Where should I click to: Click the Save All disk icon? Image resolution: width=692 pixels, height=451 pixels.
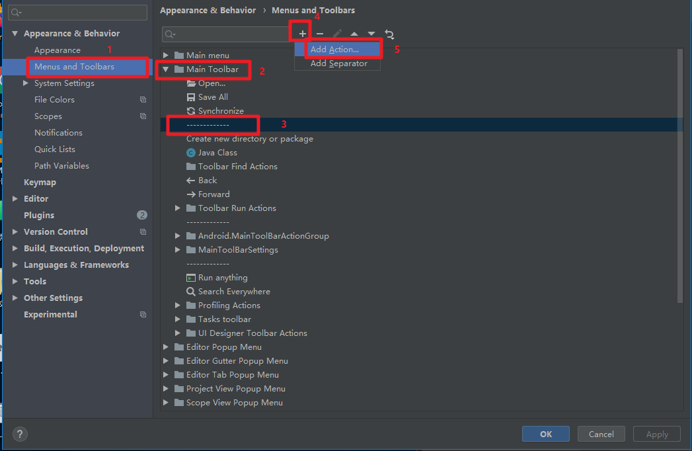[191, 97]
